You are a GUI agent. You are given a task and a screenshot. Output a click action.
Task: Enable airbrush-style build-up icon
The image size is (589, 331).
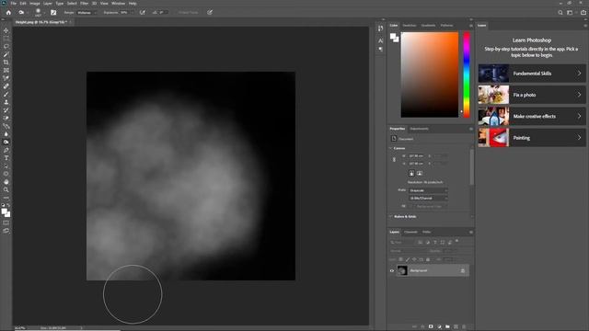[x=143, y=12]
